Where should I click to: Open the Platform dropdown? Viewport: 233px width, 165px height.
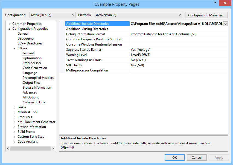point(138,15)
